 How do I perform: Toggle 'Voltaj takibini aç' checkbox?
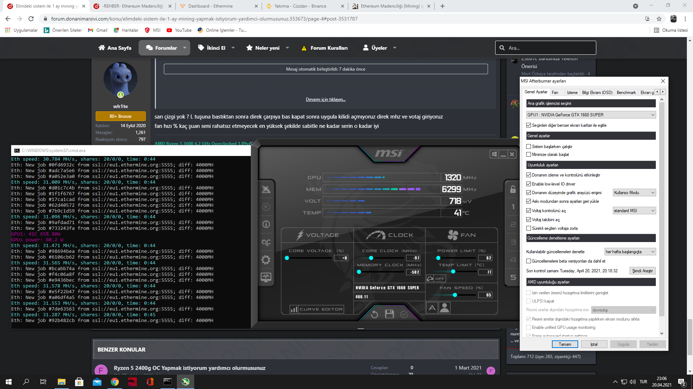pos(528,220)
